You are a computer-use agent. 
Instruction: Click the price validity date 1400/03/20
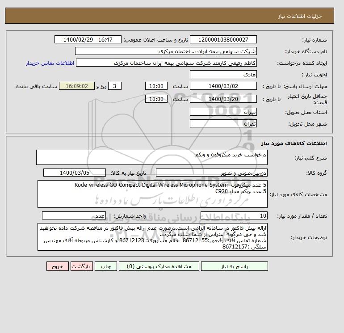click(223, 99)
